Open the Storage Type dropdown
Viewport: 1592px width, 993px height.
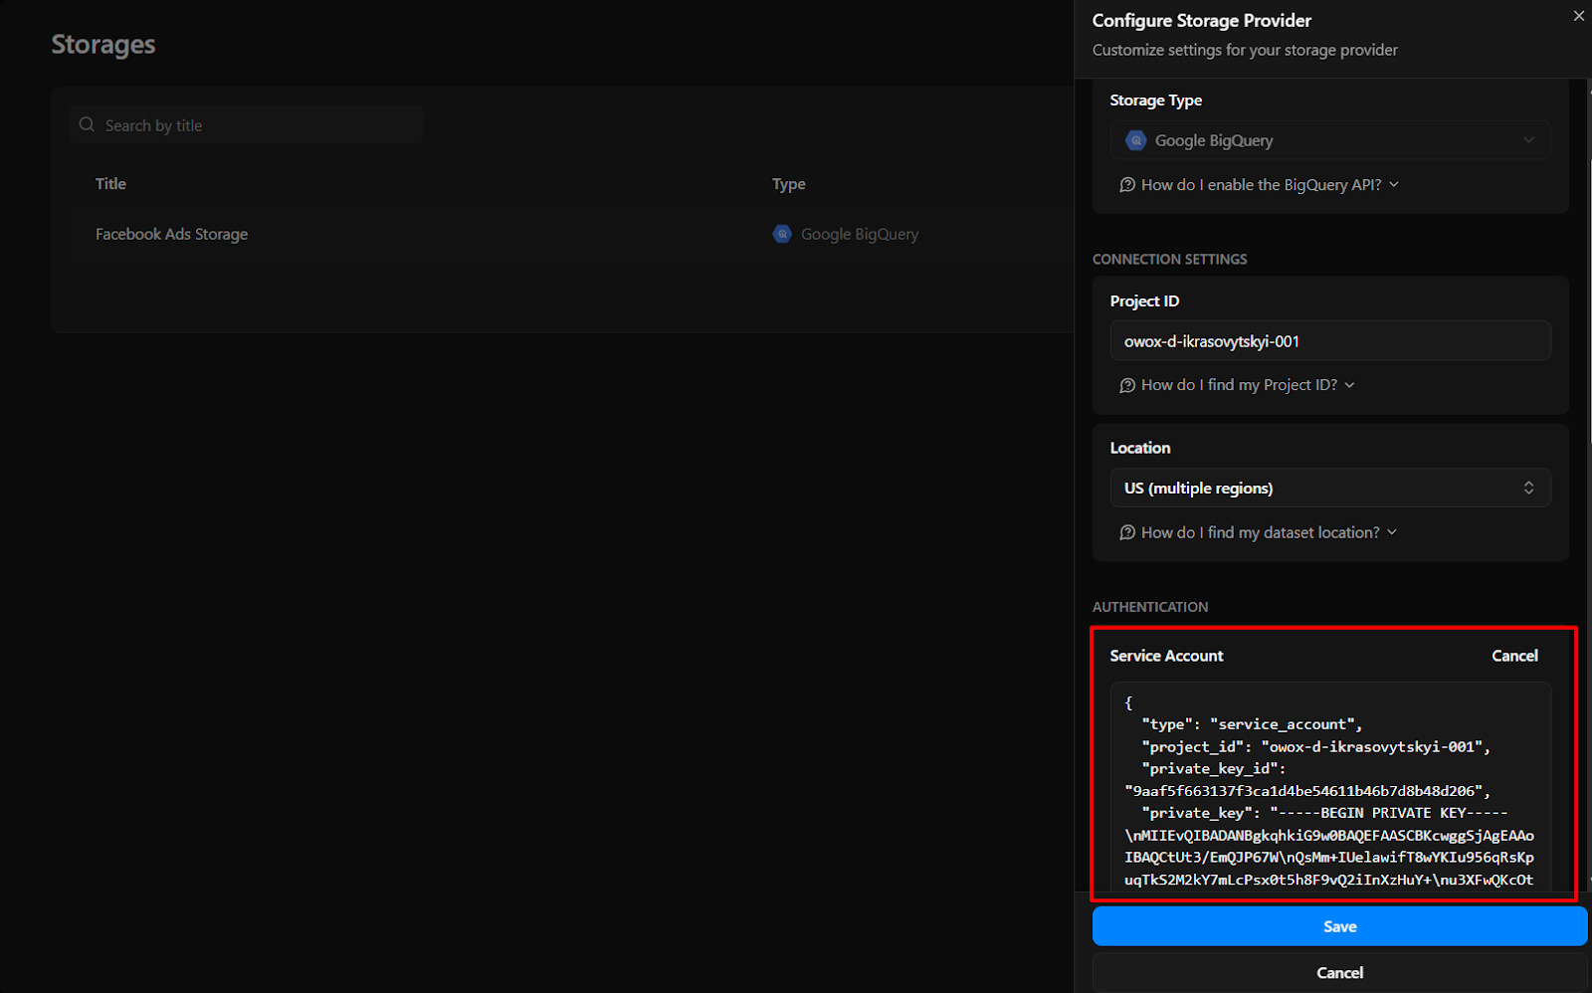[1330, 140]
